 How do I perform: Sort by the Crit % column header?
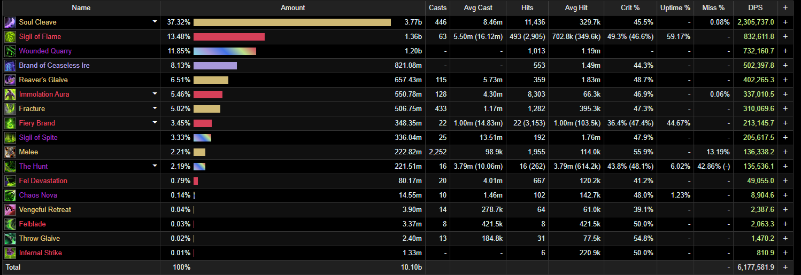630,8
